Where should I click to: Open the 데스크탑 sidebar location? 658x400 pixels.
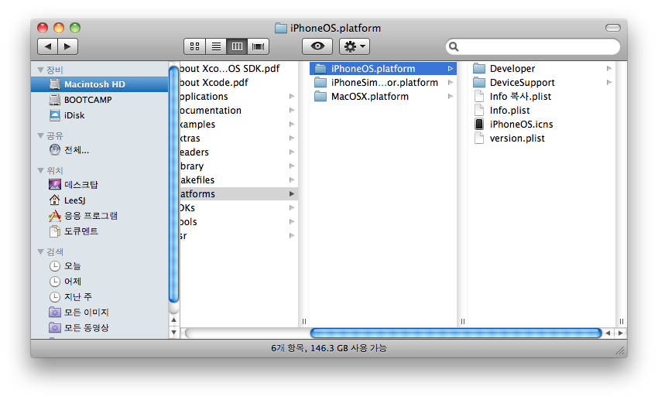[99, 185]
